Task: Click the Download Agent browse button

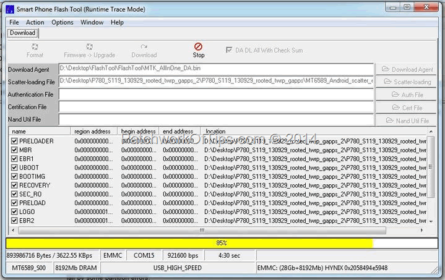Action: pos(406,69)
